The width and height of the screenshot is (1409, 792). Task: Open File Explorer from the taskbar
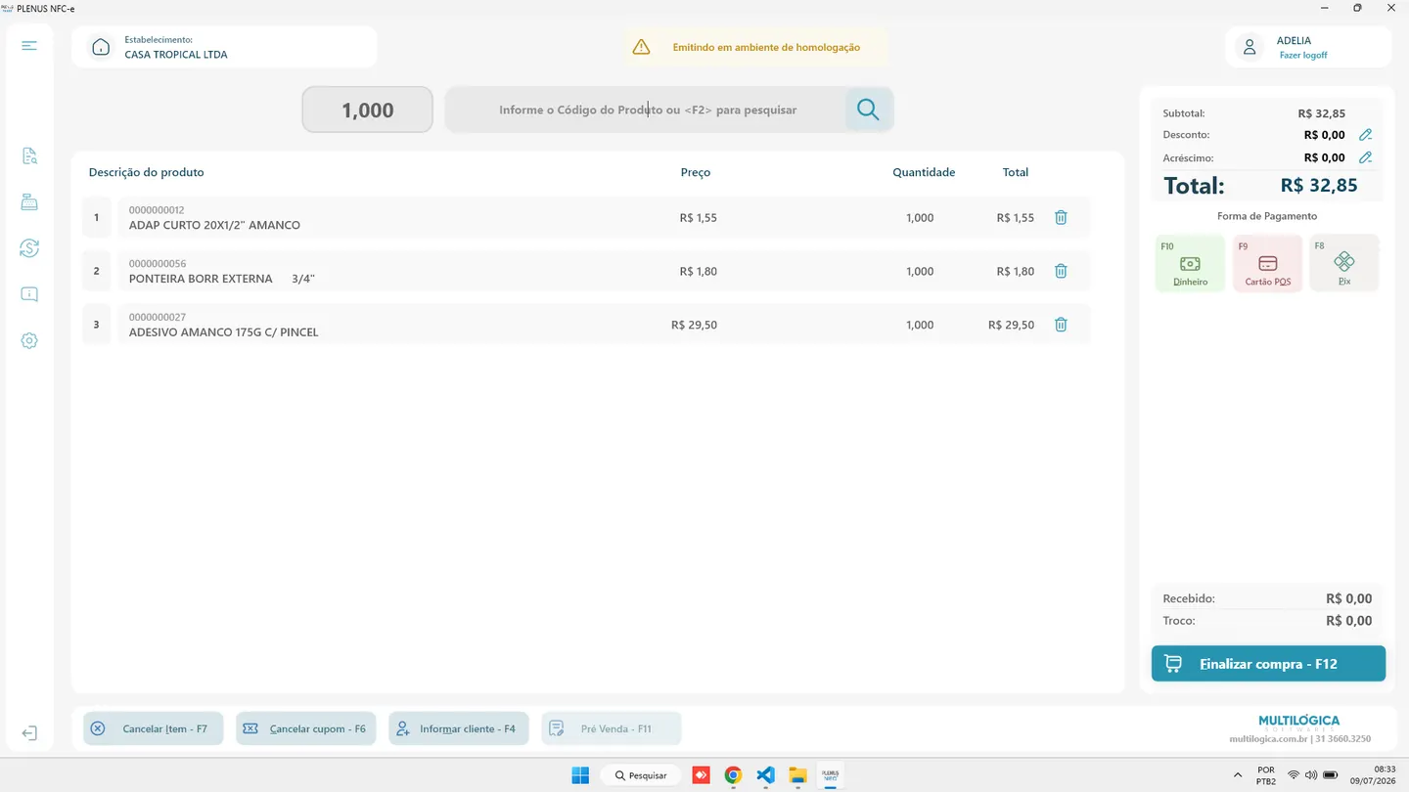(798, 775)
